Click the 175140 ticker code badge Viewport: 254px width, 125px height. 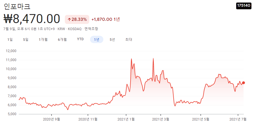click(244, 5)
